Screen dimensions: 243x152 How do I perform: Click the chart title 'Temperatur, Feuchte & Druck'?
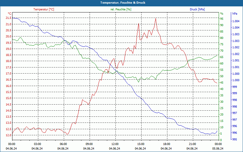tap(123, 3)
